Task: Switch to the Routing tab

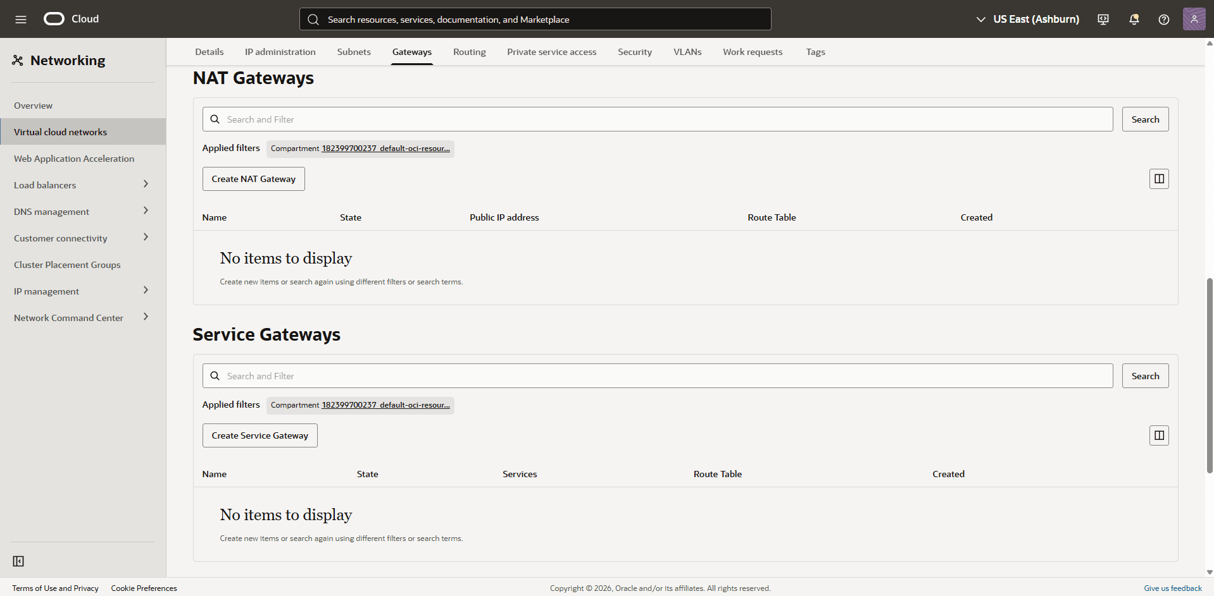Action: tap(470, 52)
